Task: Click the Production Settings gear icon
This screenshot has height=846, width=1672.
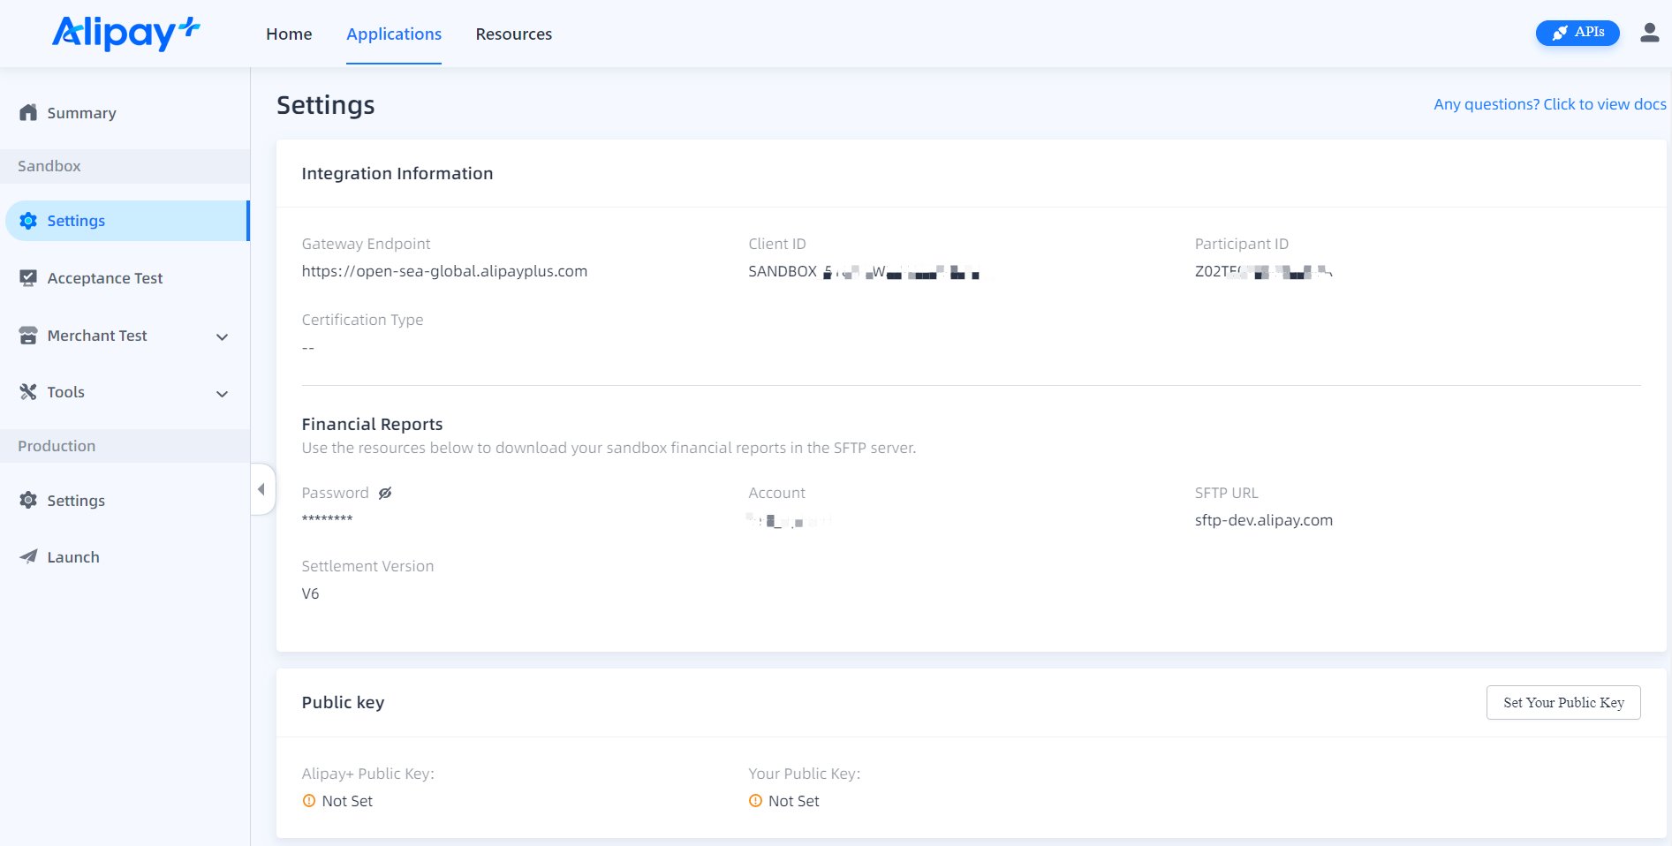Action: tap(28, 501)
